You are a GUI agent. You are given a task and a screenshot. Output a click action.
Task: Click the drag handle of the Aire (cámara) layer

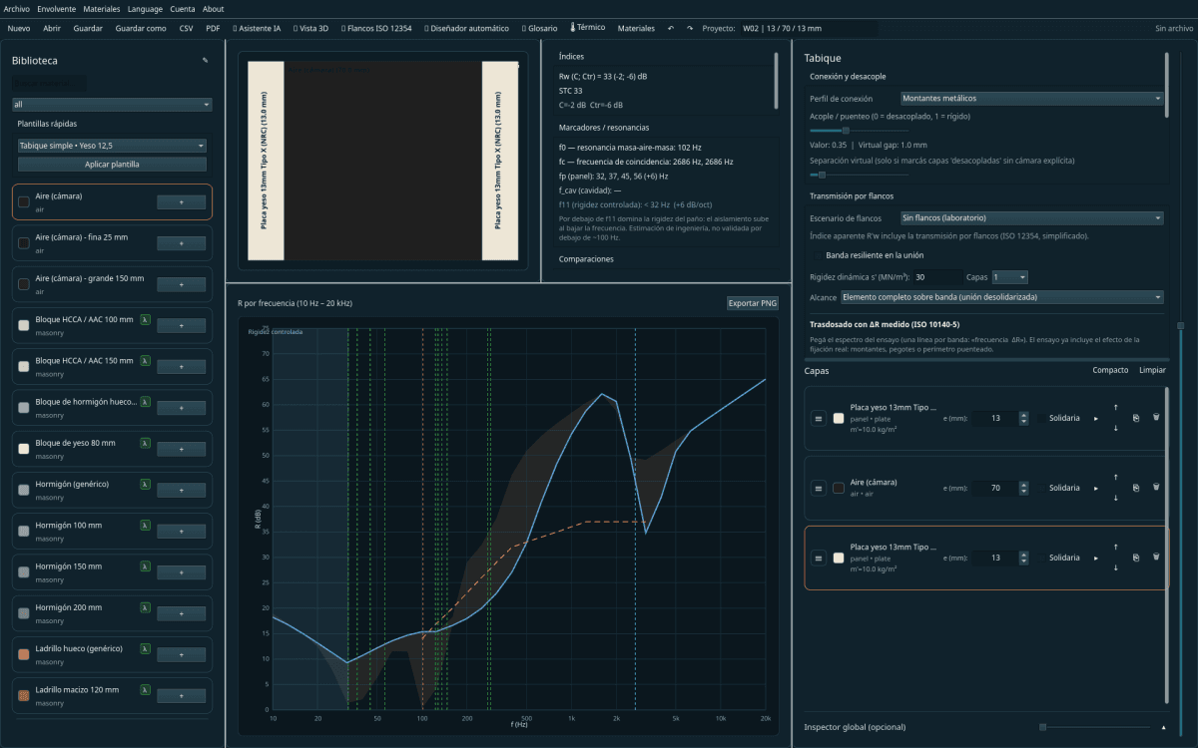coord(819,488)
